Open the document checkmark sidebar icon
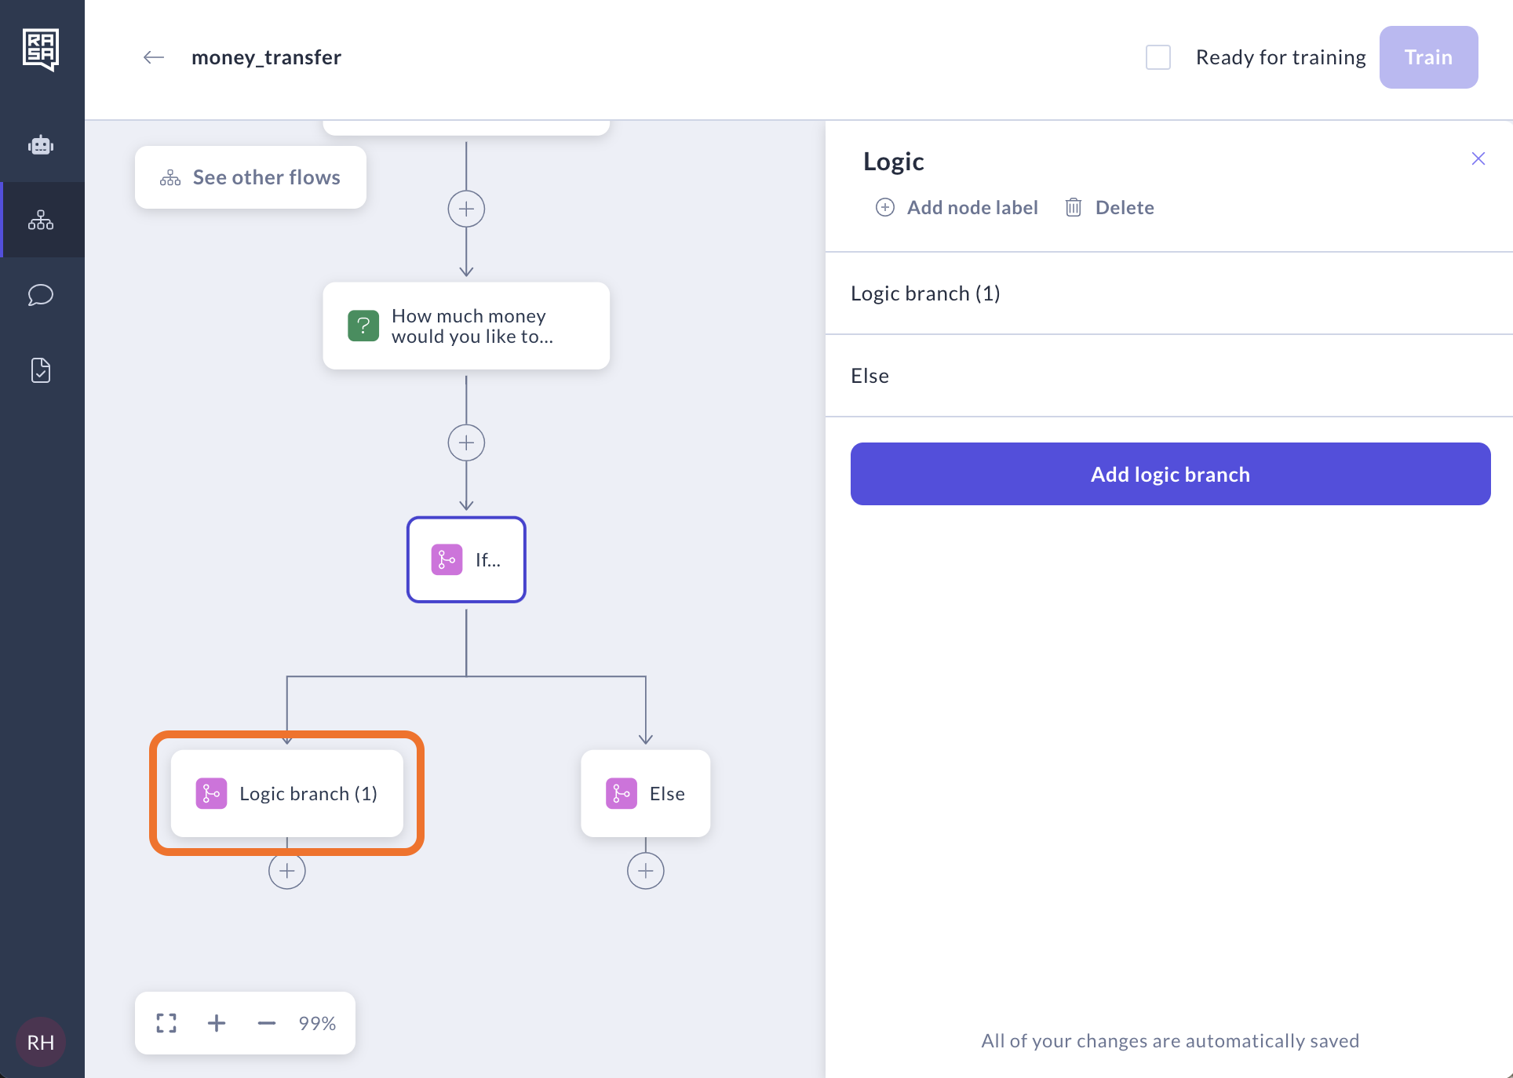This screenshot has height=1078, width=1513. (41, 370)
